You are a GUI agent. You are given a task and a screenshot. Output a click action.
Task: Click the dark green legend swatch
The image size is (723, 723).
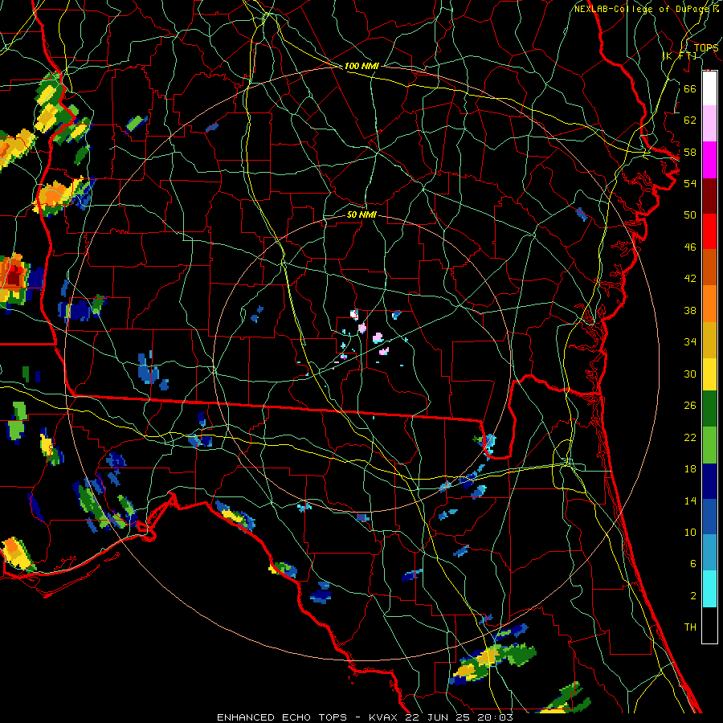coord(709,409)
